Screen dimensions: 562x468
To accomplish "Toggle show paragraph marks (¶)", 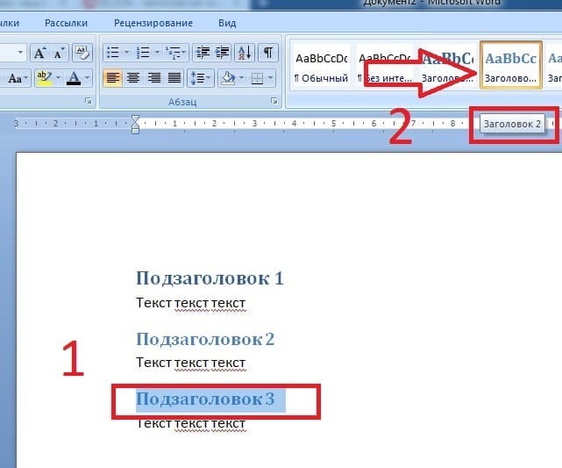I will tap(267, 53).
